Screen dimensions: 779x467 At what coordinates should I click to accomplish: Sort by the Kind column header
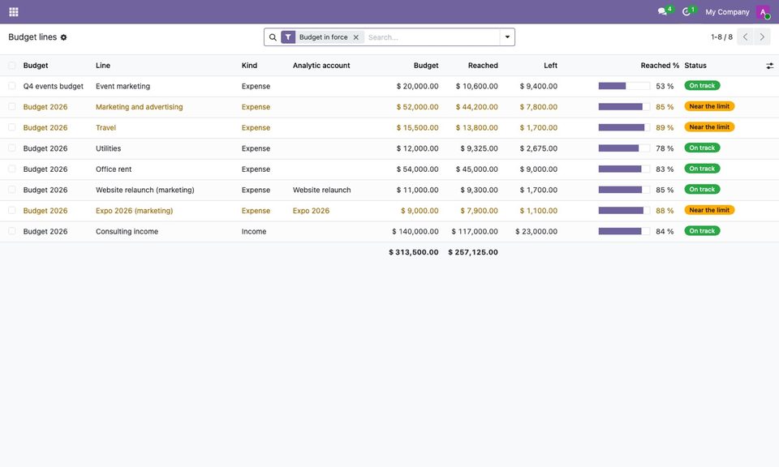coord(249,66)
